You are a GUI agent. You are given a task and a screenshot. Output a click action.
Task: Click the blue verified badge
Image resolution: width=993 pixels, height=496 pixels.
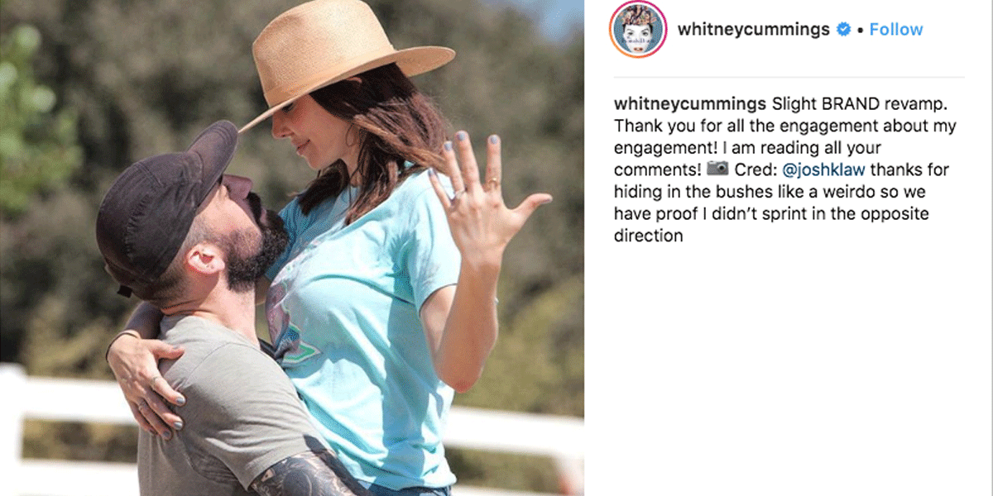point(844,30)
